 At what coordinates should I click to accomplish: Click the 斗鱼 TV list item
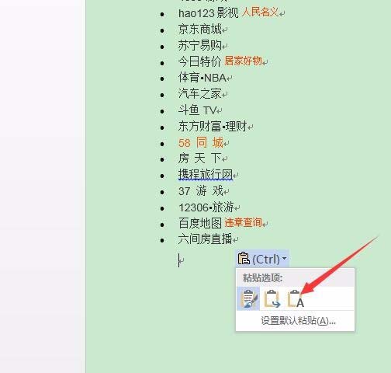pos(197,110)
